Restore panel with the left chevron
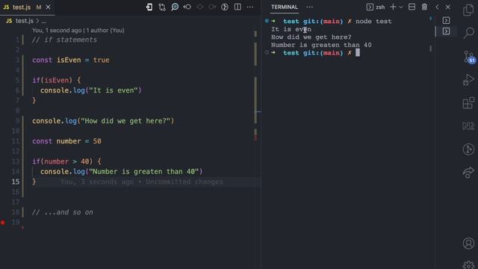This screenshot has height=269, width=478. (437, 7)
